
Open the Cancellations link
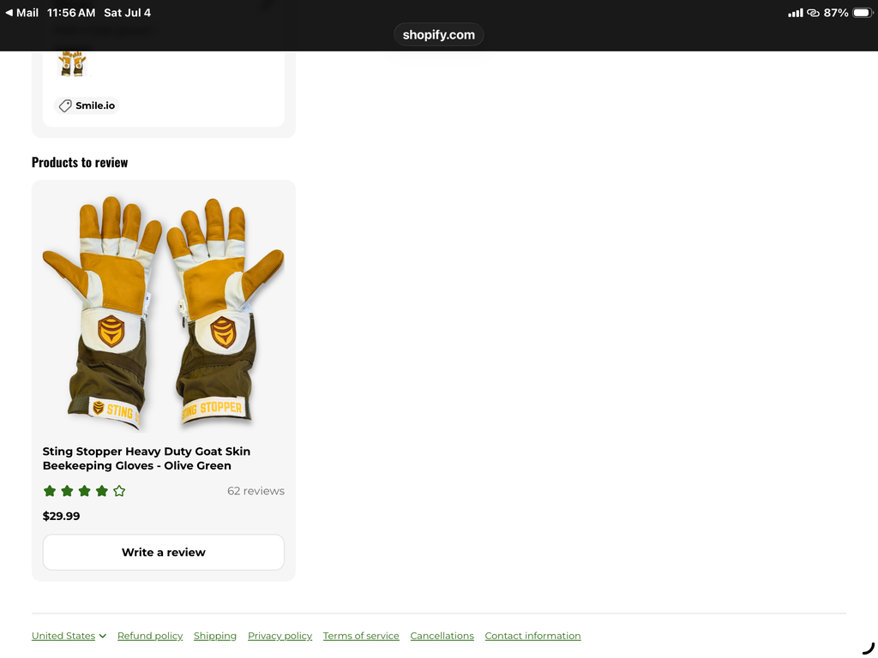[x=442, y=636]
